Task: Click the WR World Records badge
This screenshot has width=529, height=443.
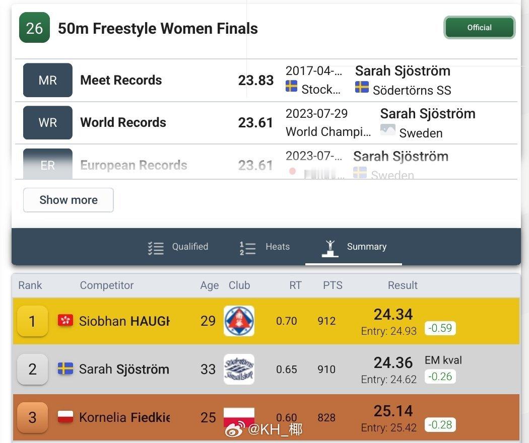Action: point(47,122)
